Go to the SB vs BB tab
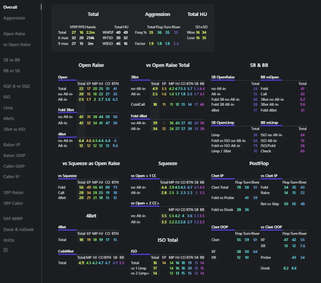The width and height of the screenshot is (321, 283). (12, 60)
